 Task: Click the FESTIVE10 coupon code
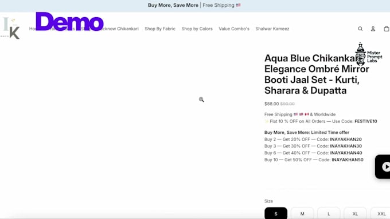coord(366,121)
